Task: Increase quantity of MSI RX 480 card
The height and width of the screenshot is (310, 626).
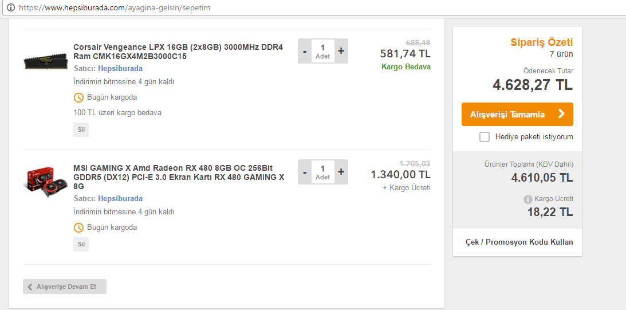Action: point(341,172)
